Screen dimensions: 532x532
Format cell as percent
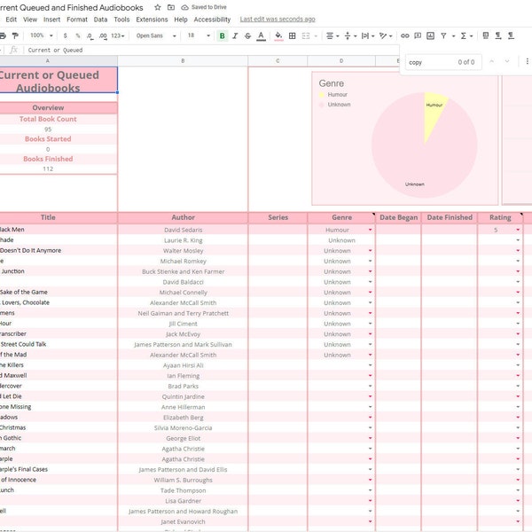78,35
